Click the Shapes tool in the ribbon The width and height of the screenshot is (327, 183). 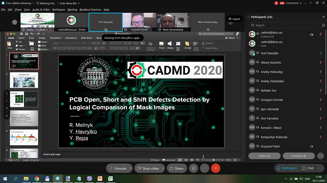coord(170,45)
